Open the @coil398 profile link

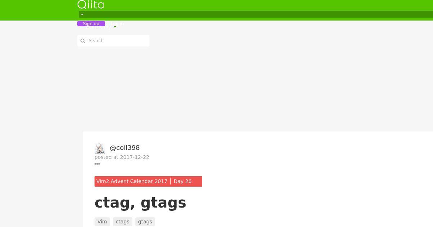124,148
